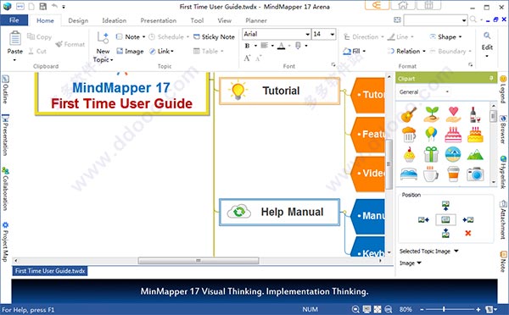Select the Tutorial topic node
This screenshot has width=509, height=315.
point(280,91)
